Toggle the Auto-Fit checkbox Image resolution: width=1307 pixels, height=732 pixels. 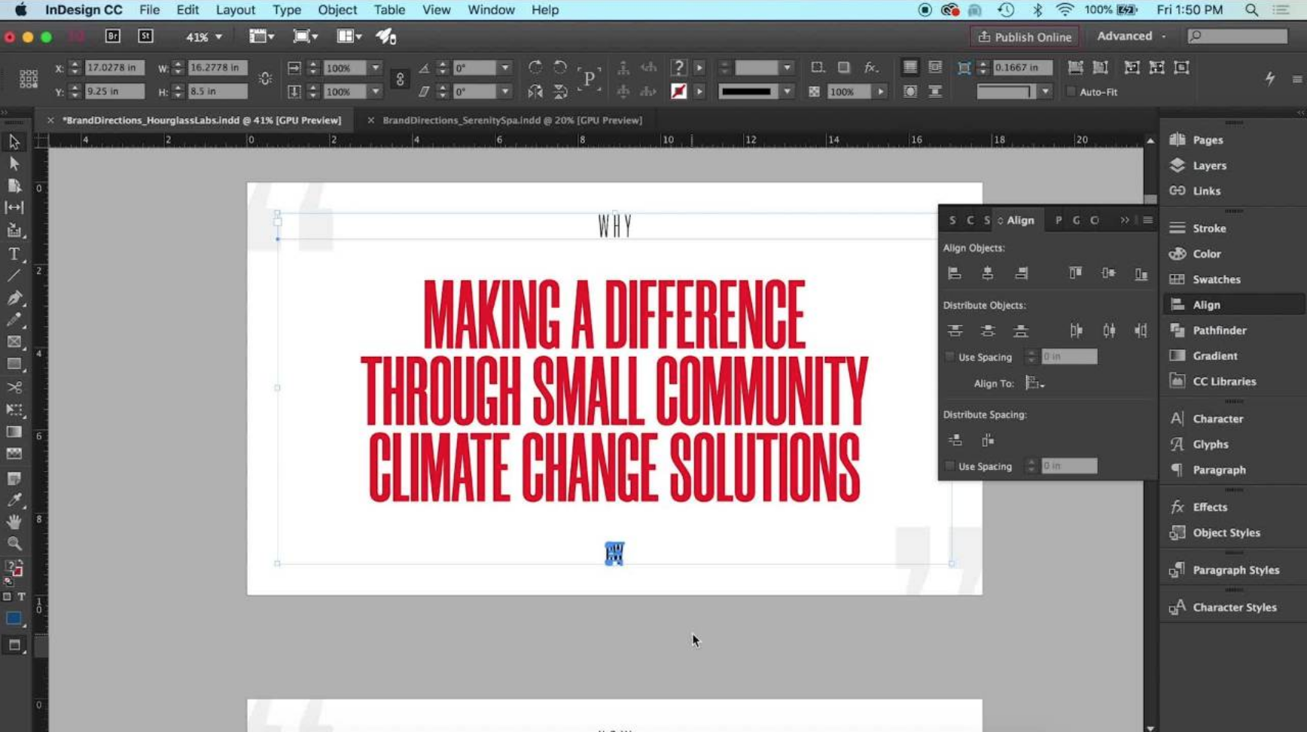pos(1071,91)
